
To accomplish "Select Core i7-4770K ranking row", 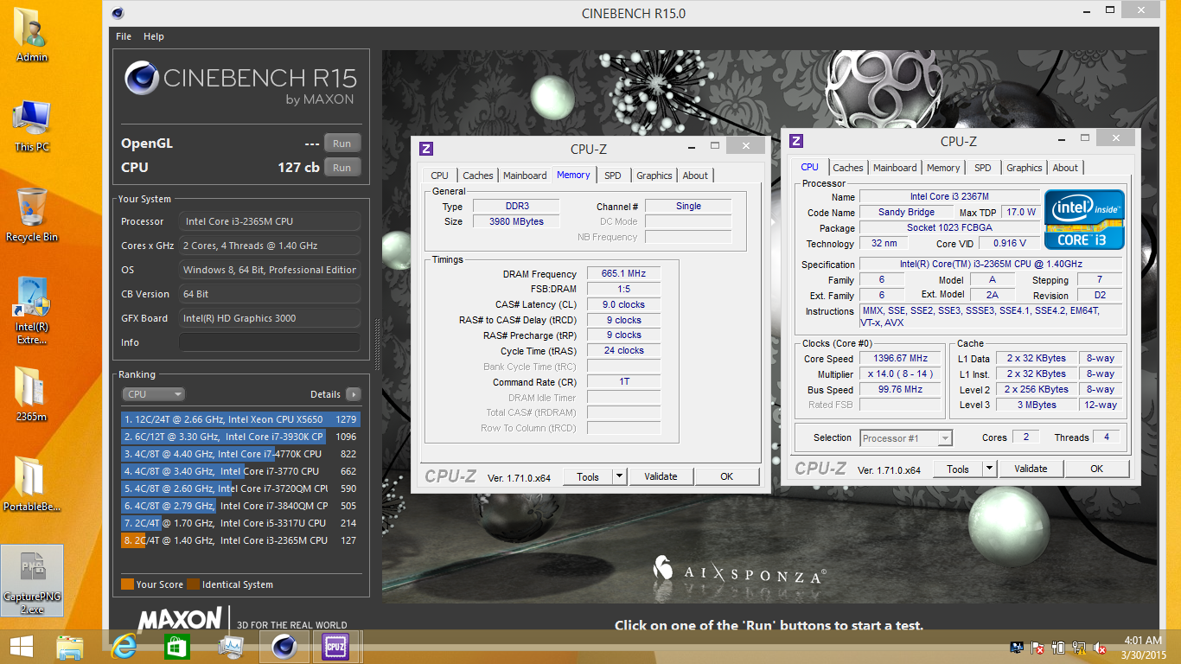I will pos(240,454).
